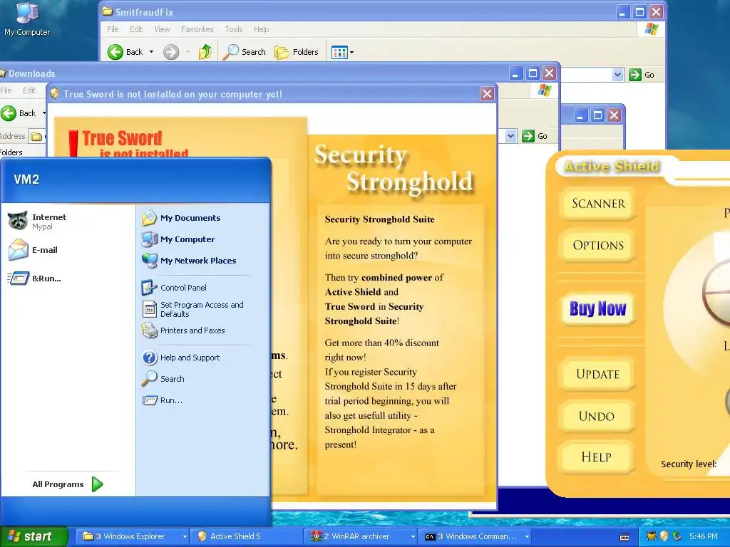Click Buy Now in Active Shield
Viewport: 730px width, 547px height.
pyautogui.click(x=598, y=308)
